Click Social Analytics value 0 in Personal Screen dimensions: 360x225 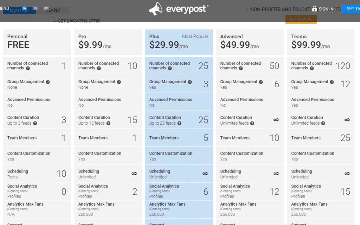click(64, 192)
